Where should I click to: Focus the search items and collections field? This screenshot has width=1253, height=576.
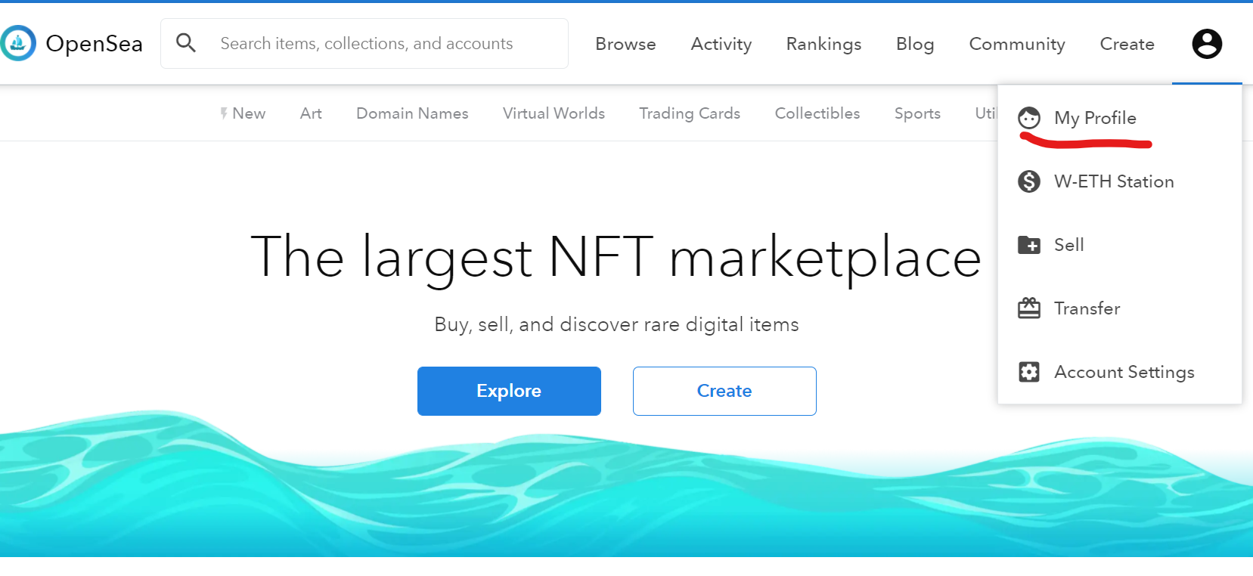(x=364, y=43)
